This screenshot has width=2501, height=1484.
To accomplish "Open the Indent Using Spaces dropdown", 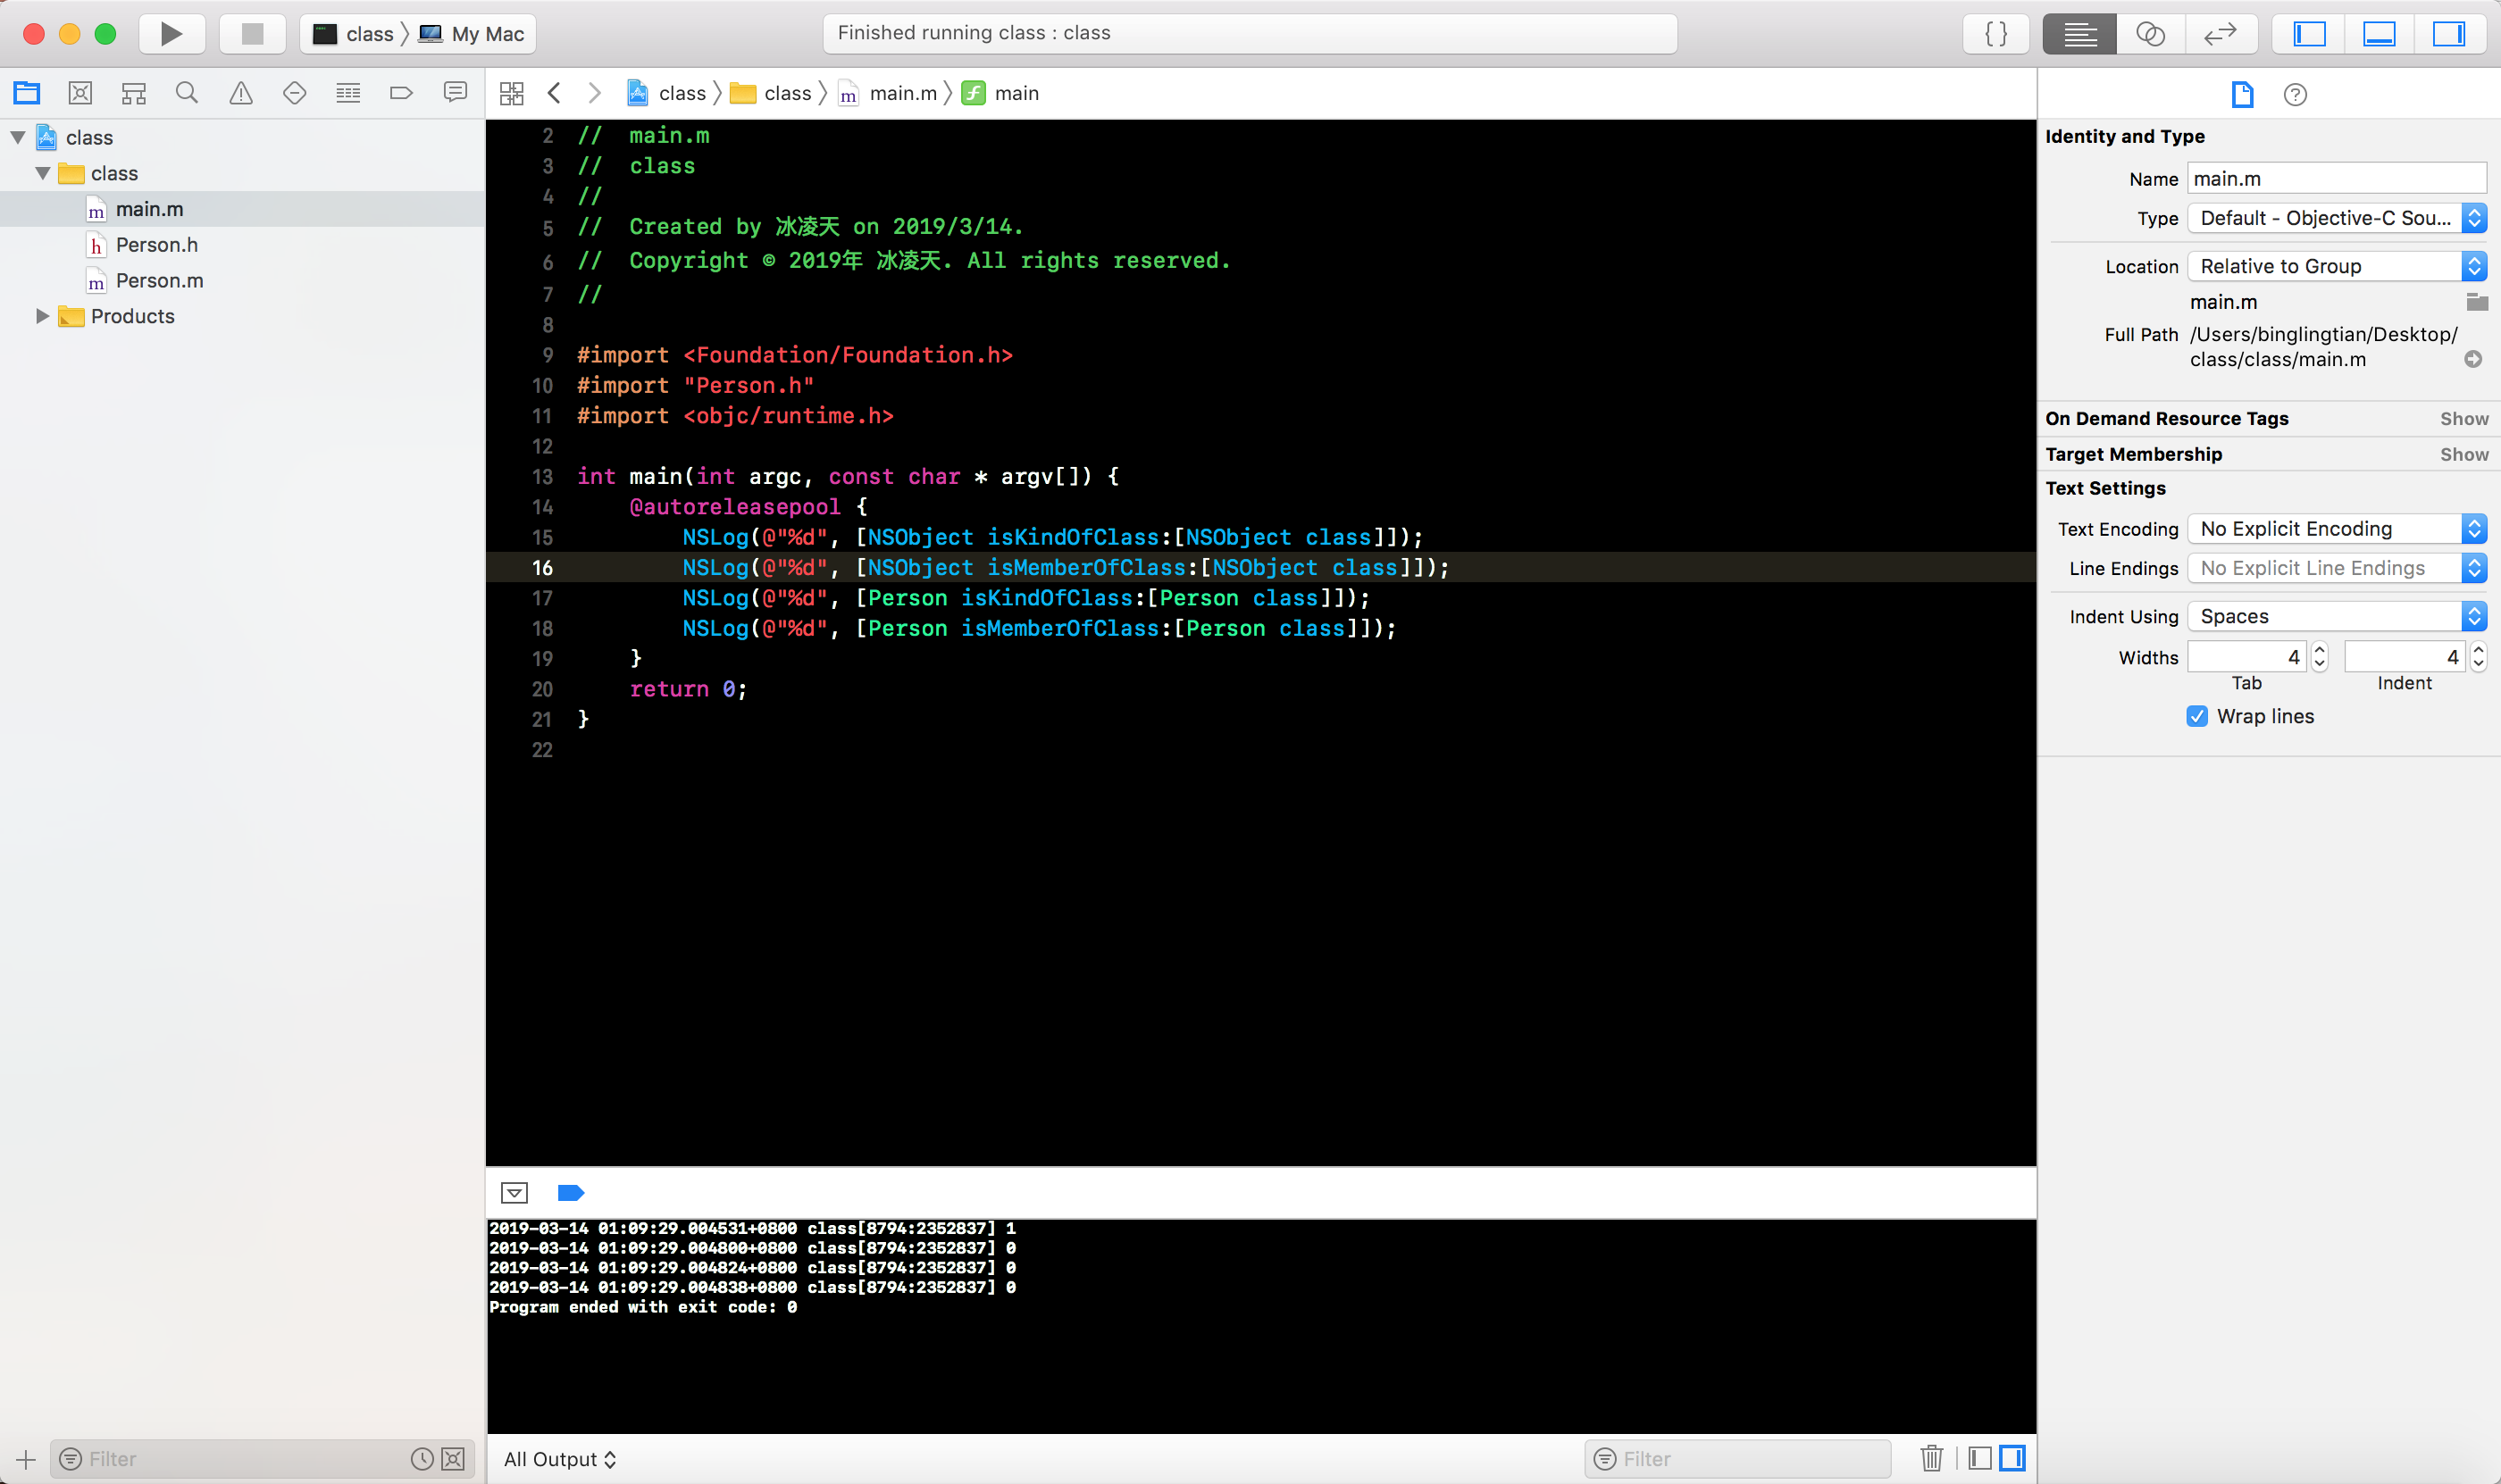I will [x=2336, y=616].
